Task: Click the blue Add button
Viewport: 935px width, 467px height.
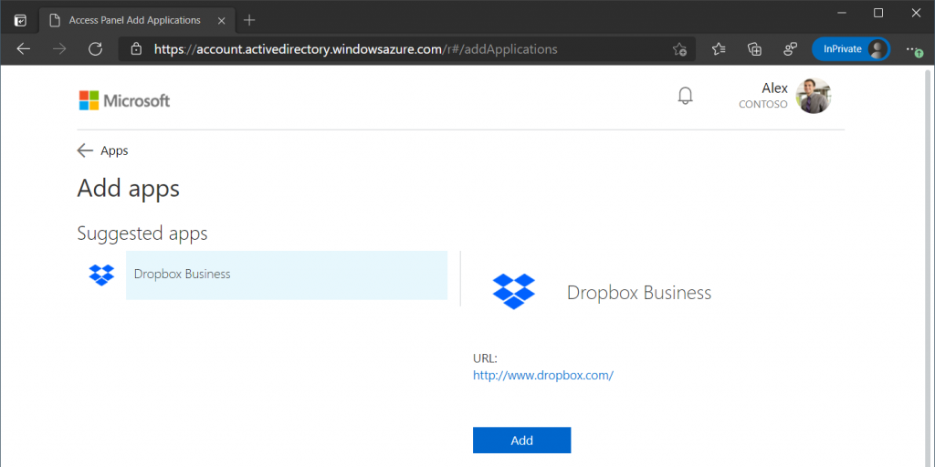Action: click(521, 441)
